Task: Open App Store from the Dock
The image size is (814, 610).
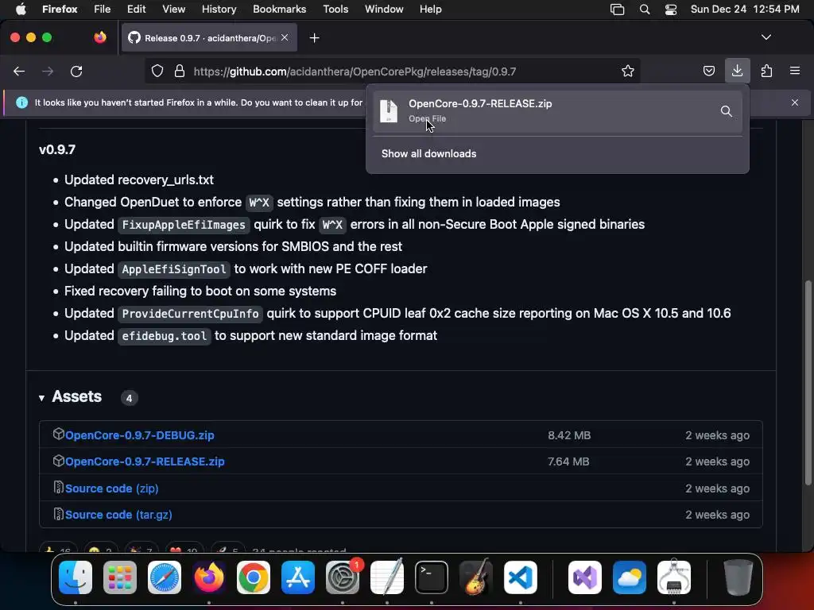Action: [x=298, y=577]
